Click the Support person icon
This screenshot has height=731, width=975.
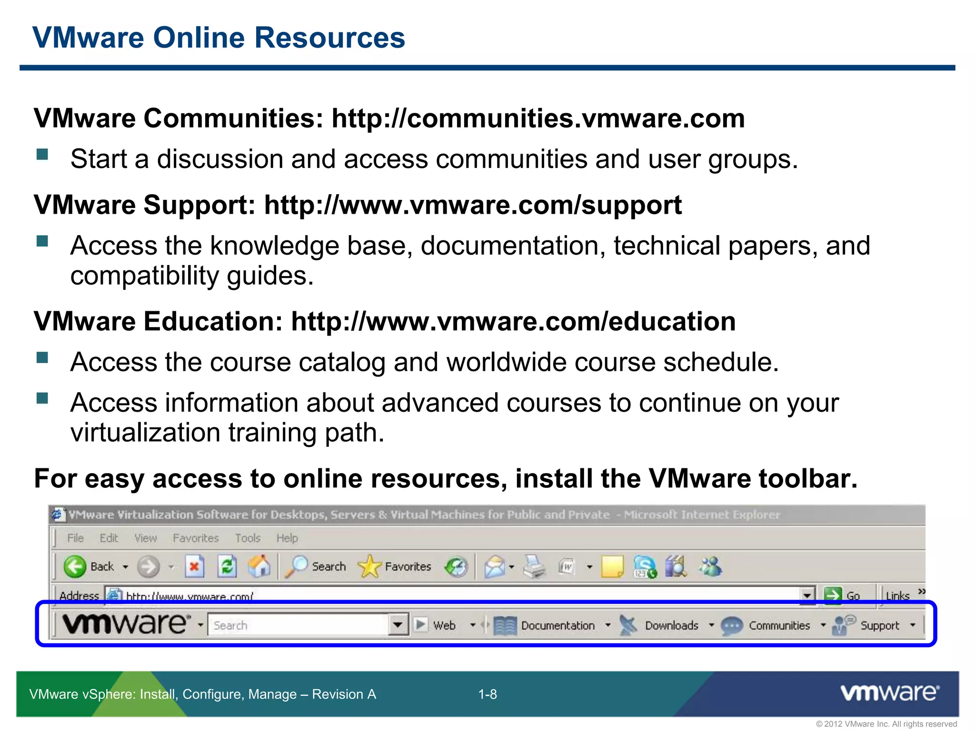844,625
